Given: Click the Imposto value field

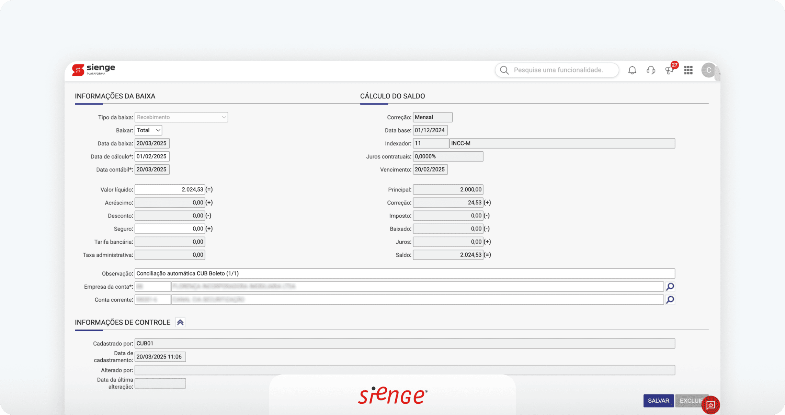Looking at the screenshot, I should click(x=448, y=215).
